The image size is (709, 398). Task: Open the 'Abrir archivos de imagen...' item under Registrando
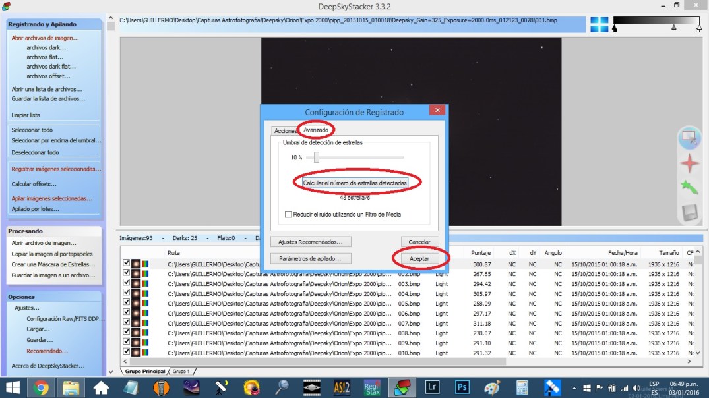click(45, 38)
